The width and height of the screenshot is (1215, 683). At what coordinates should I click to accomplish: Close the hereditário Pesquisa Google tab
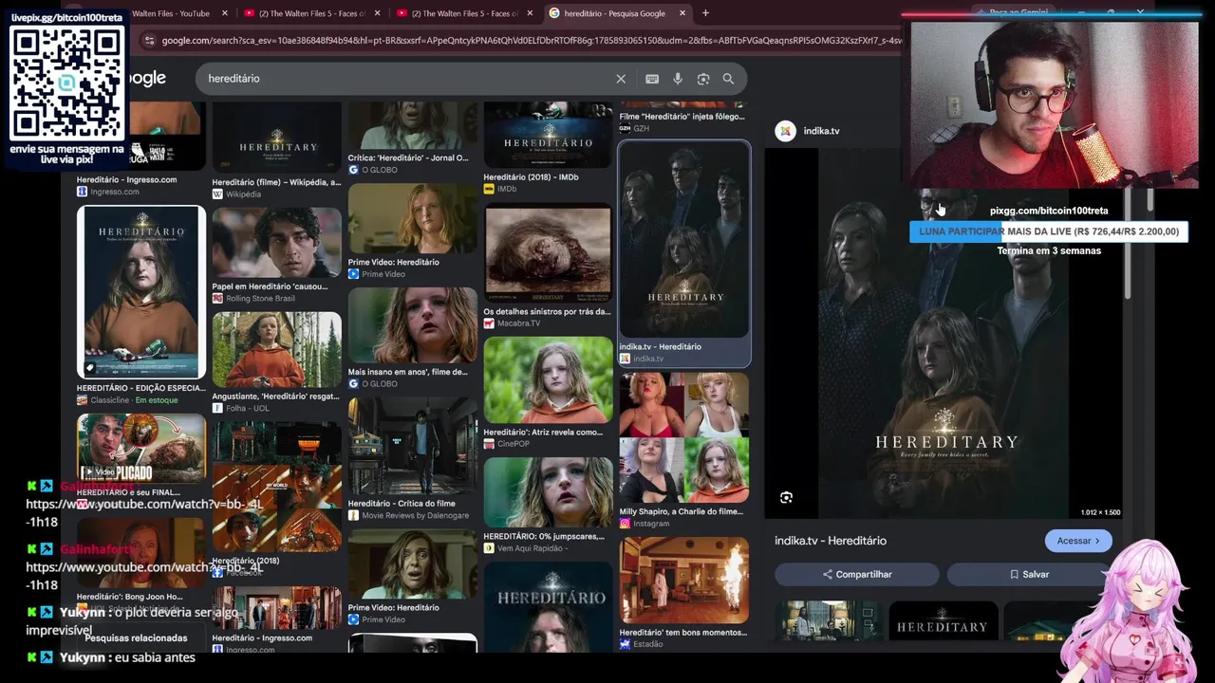coord(682,13)
